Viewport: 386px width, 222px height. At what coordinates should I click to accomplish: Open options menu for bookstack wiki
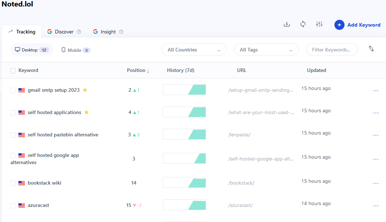click(x=376, y=184)
